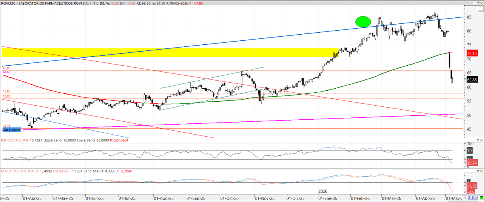485x202 pixels.
Task: Click the 85 value on price axis
Action: tap(469, 17)
